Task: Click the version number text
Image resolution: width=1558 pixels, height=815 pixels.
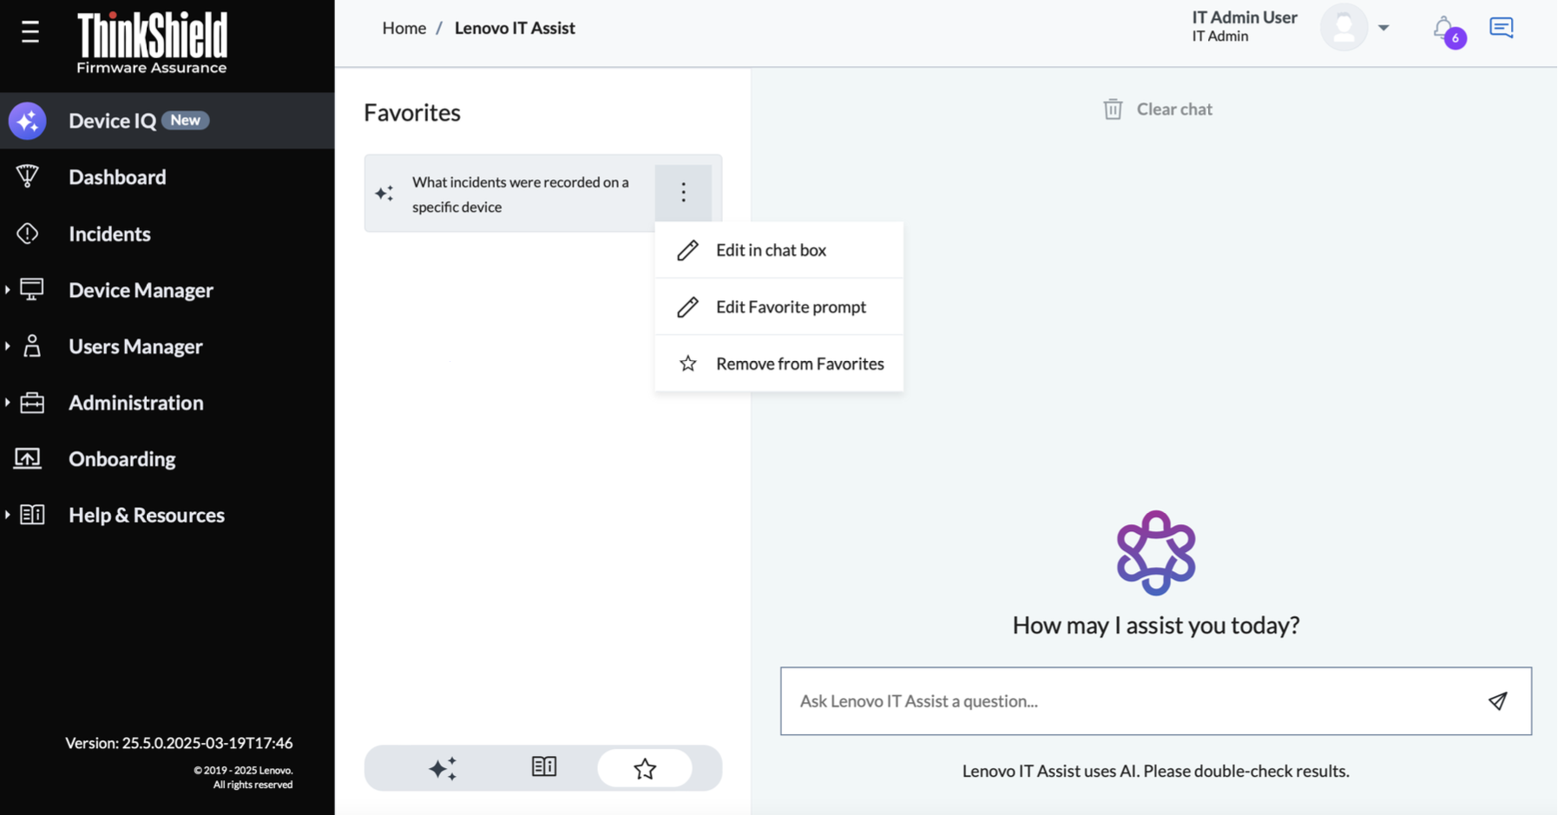Action: pyautogui.click(x=179, y=743)
